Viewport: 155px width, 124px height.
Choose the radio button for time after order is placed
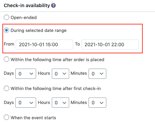6,59
